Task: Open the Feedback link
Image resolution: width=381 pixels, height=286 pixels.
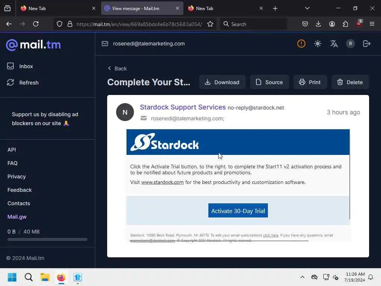Action: [x=19, y=190]
